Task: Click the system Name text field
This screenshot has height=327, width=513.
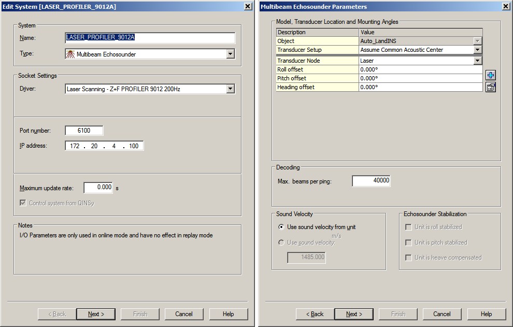Action: [x=150, y=38]
